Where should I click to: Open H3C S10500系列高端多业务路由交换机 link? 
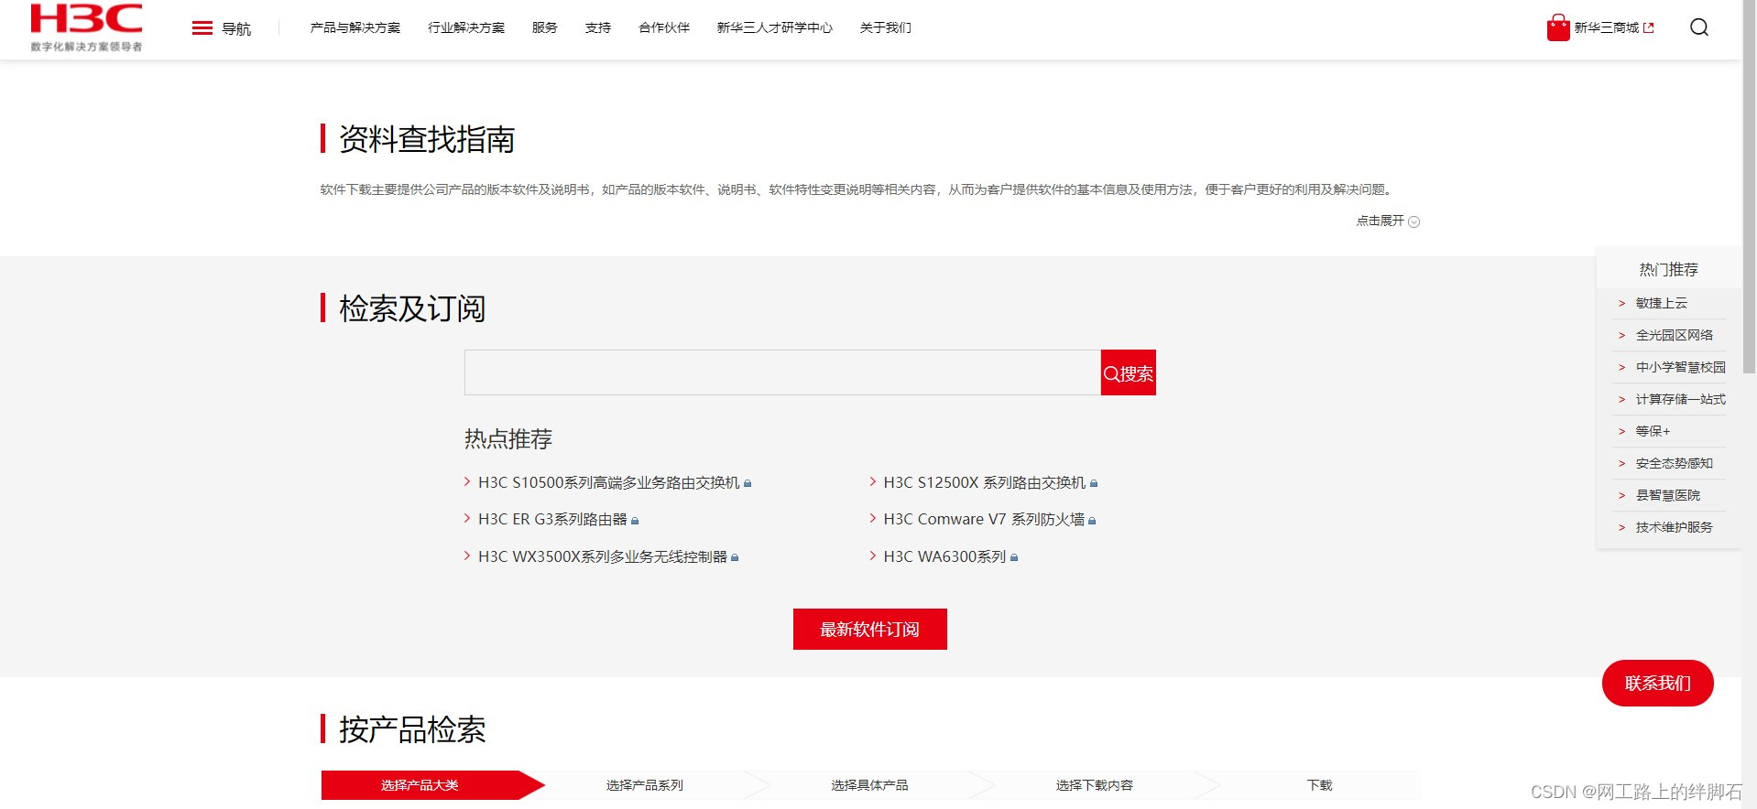(608, 482)
